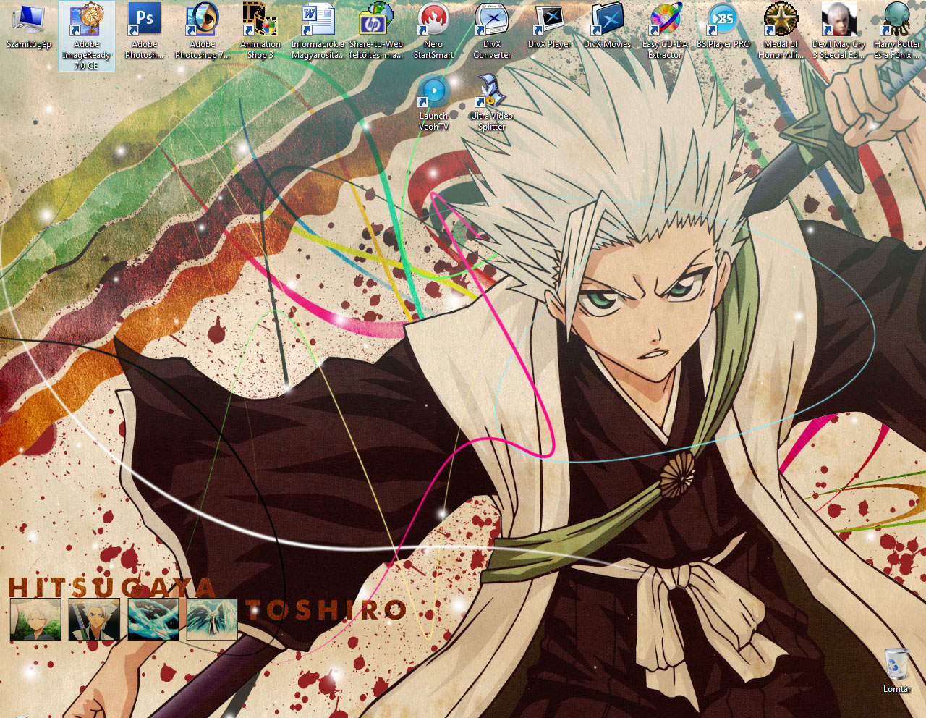
Task: Launch Nero StartSmart
Action: pos(434,31)
